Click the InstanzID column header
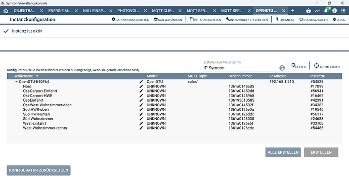Screen dimensions: 349x183 [x=318, y=76]
